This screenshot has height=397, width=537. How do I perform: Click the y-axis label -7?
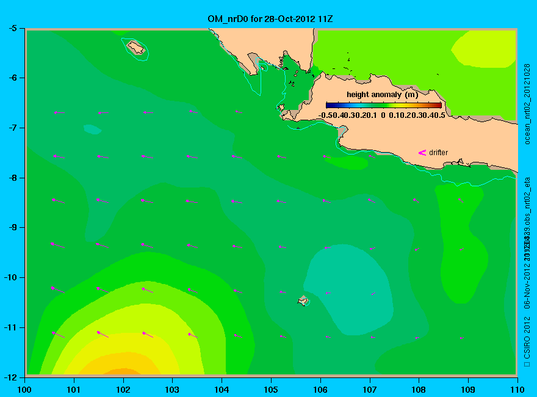pos(12,128)
